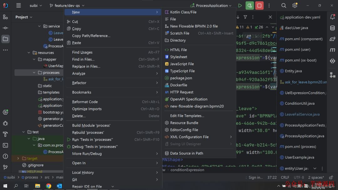Open application-dev.yaml from recent files
The image size is (338, 190).
[302, 17]
